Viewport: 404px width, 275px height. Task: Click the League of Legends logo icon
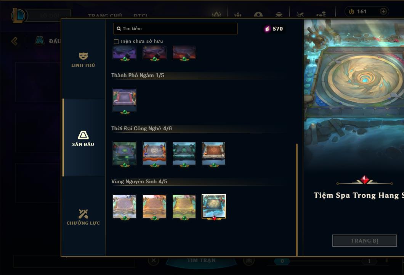click(x=18, y=16)
